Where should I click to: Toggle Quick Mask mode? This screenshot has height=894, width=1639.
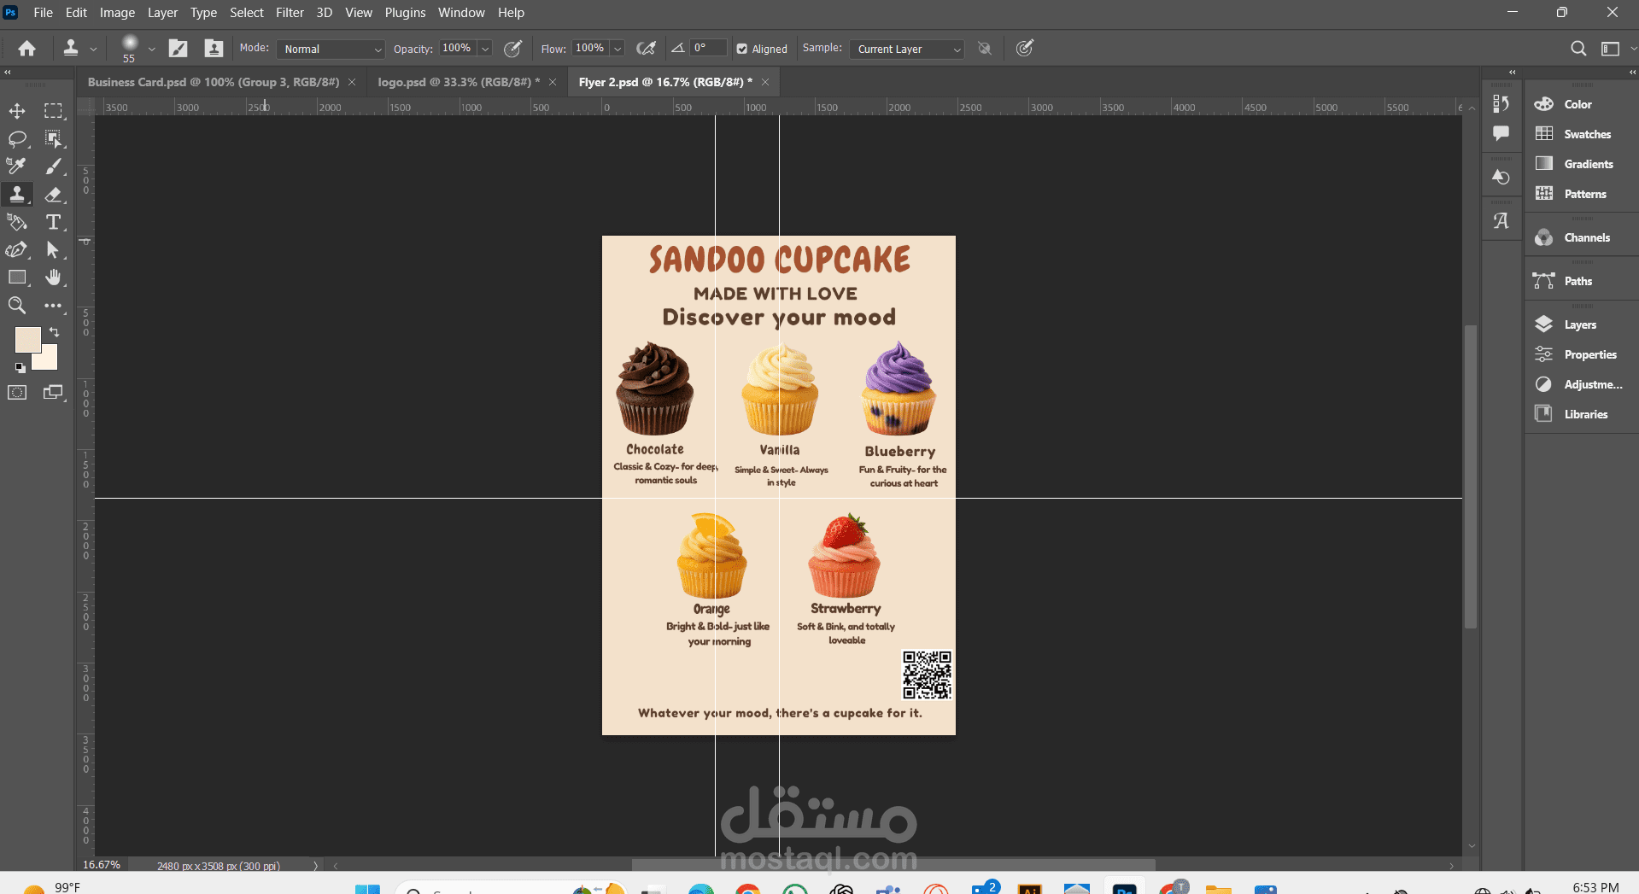click(x=17, y=393)
